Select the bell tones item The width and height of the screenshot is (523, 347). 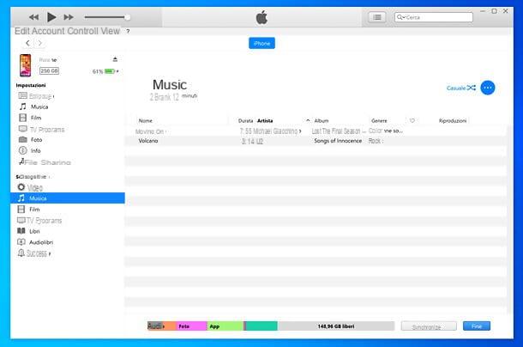(x=34, y=253)
